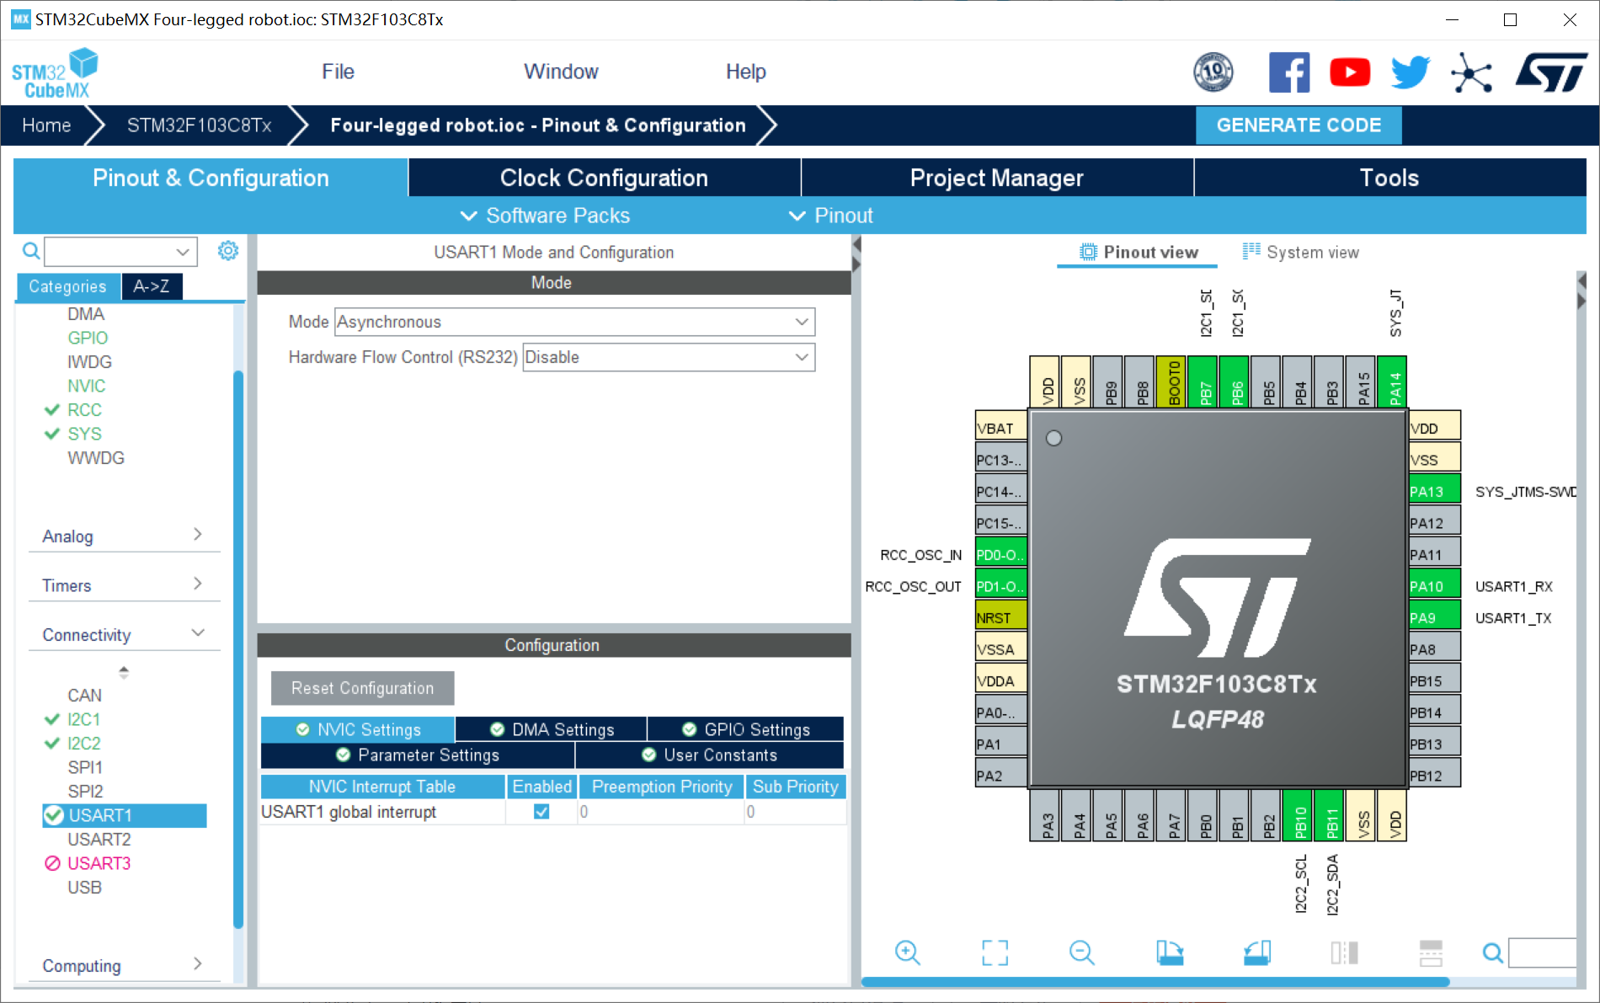
Task: Open Hardware Flow Control dropdown
Action: click(x=669, y=357)
